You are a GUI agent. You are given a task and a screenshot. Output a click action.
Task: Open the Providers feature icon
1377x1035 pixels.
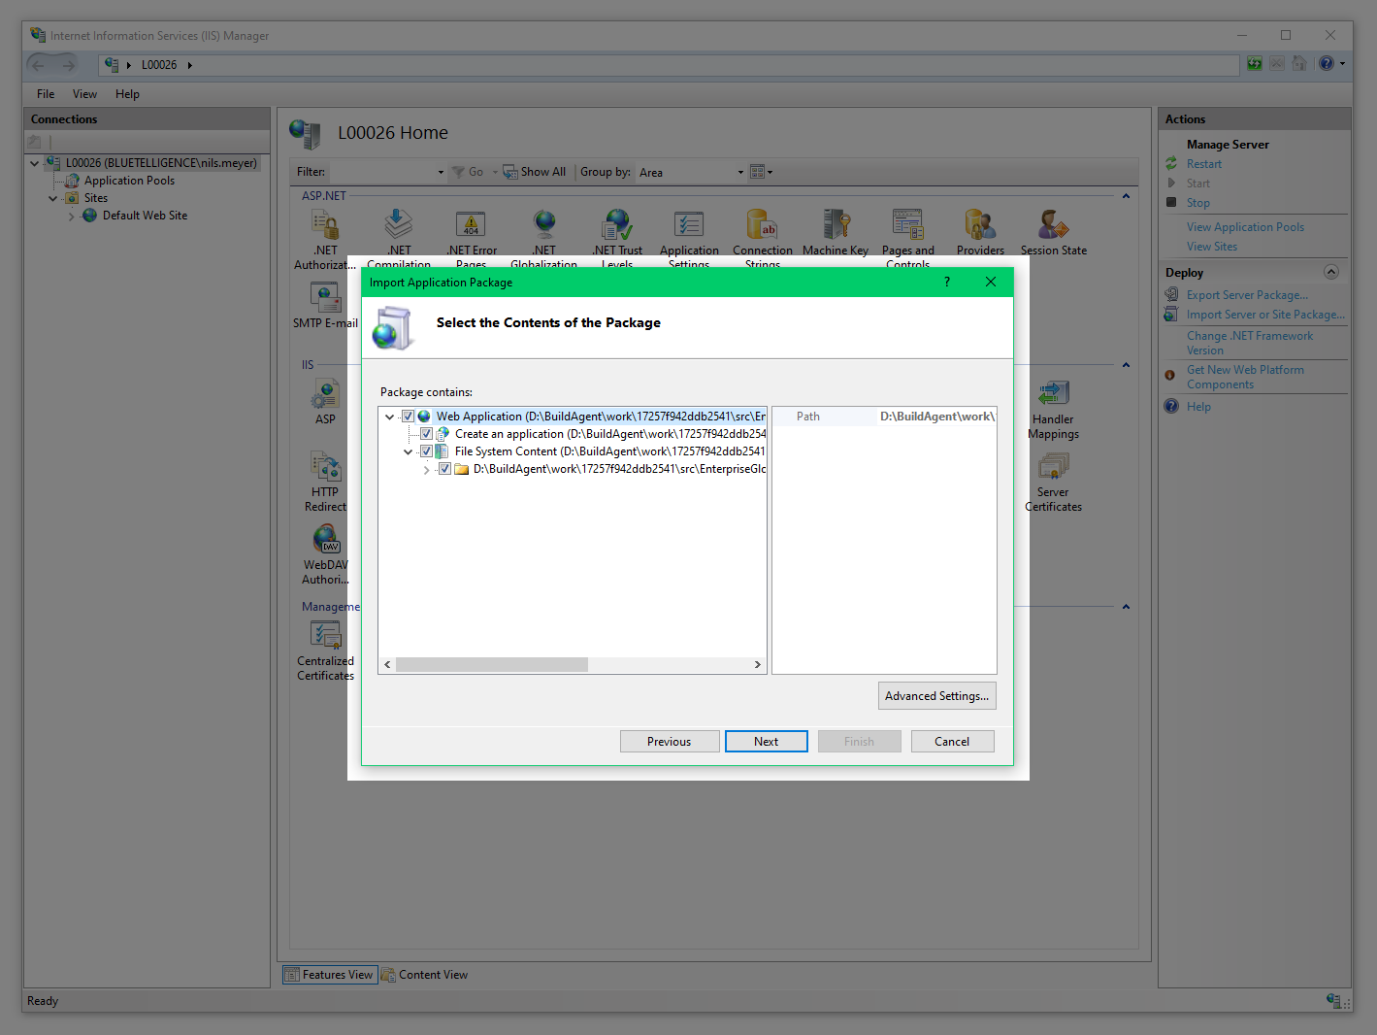tap(980, 226)
